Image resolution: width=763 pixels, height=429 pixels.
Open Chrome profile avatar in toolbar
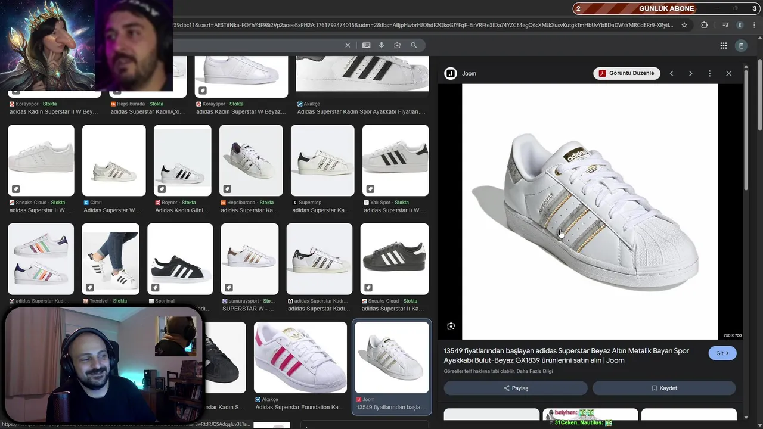point(740,25)
